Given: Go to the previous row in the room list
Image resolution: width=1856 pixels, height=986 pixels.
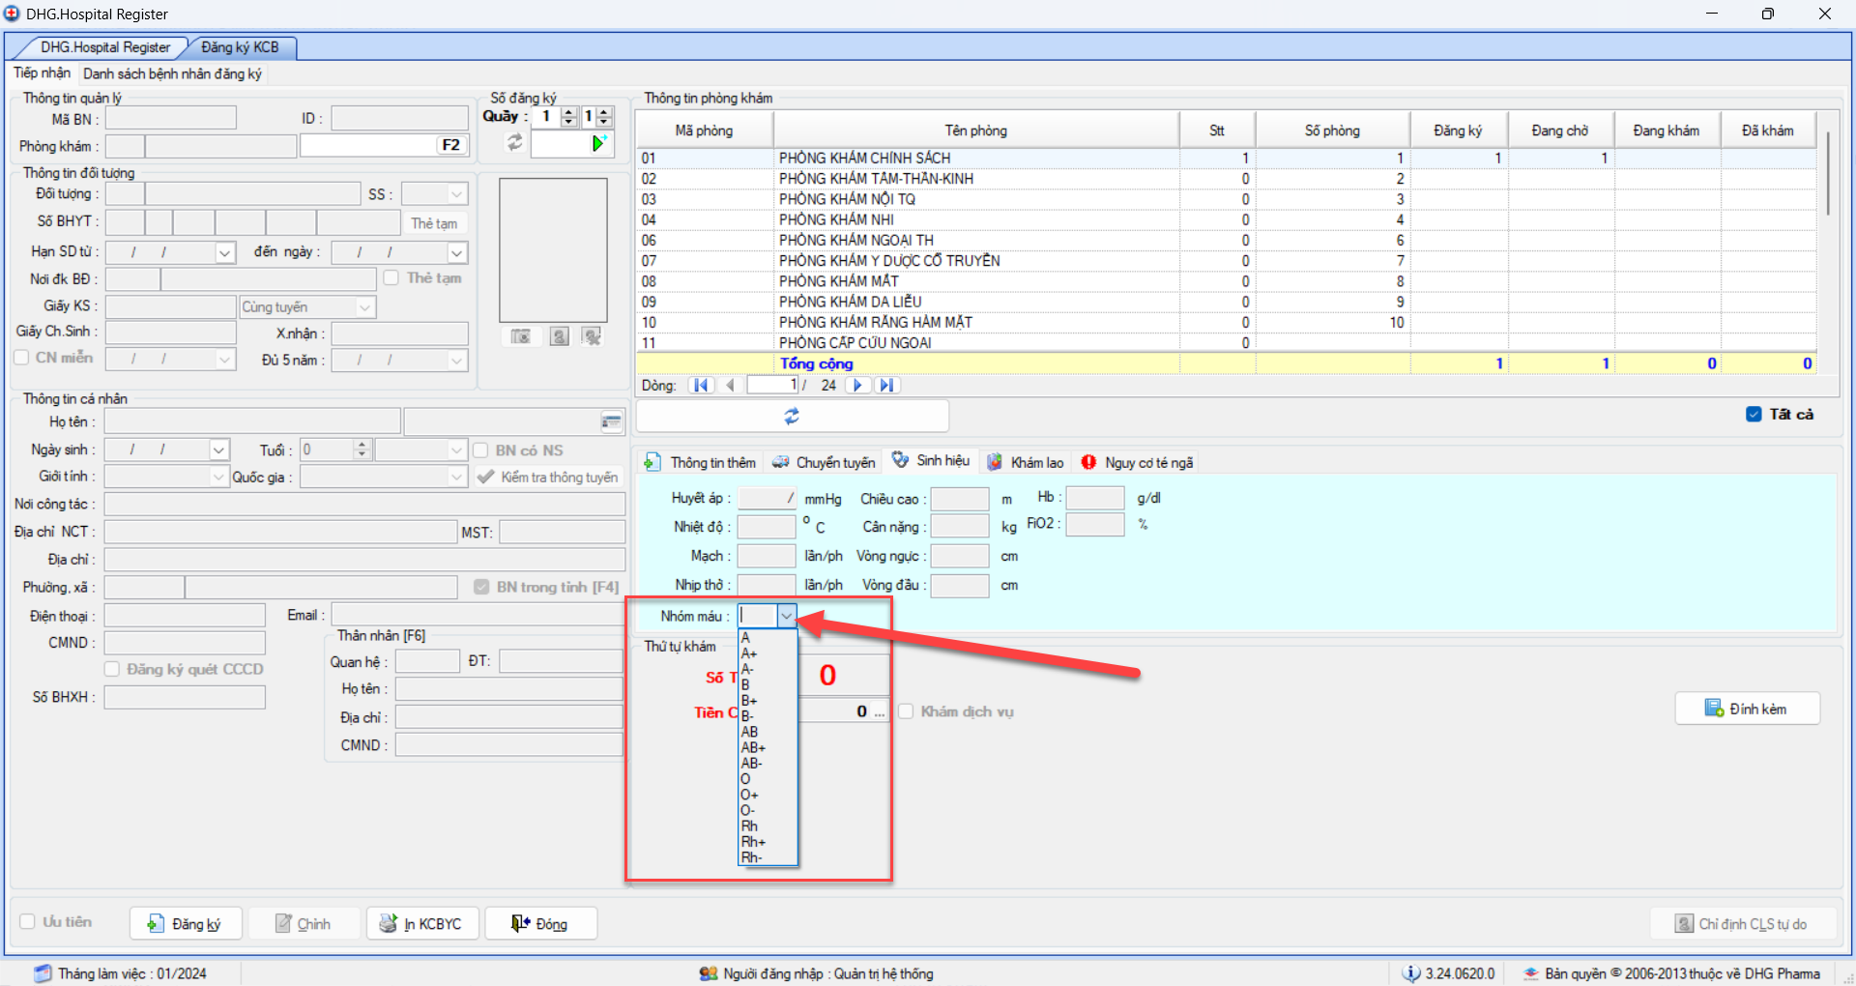Looking at the screenshot, I should (x=730, y=386).
